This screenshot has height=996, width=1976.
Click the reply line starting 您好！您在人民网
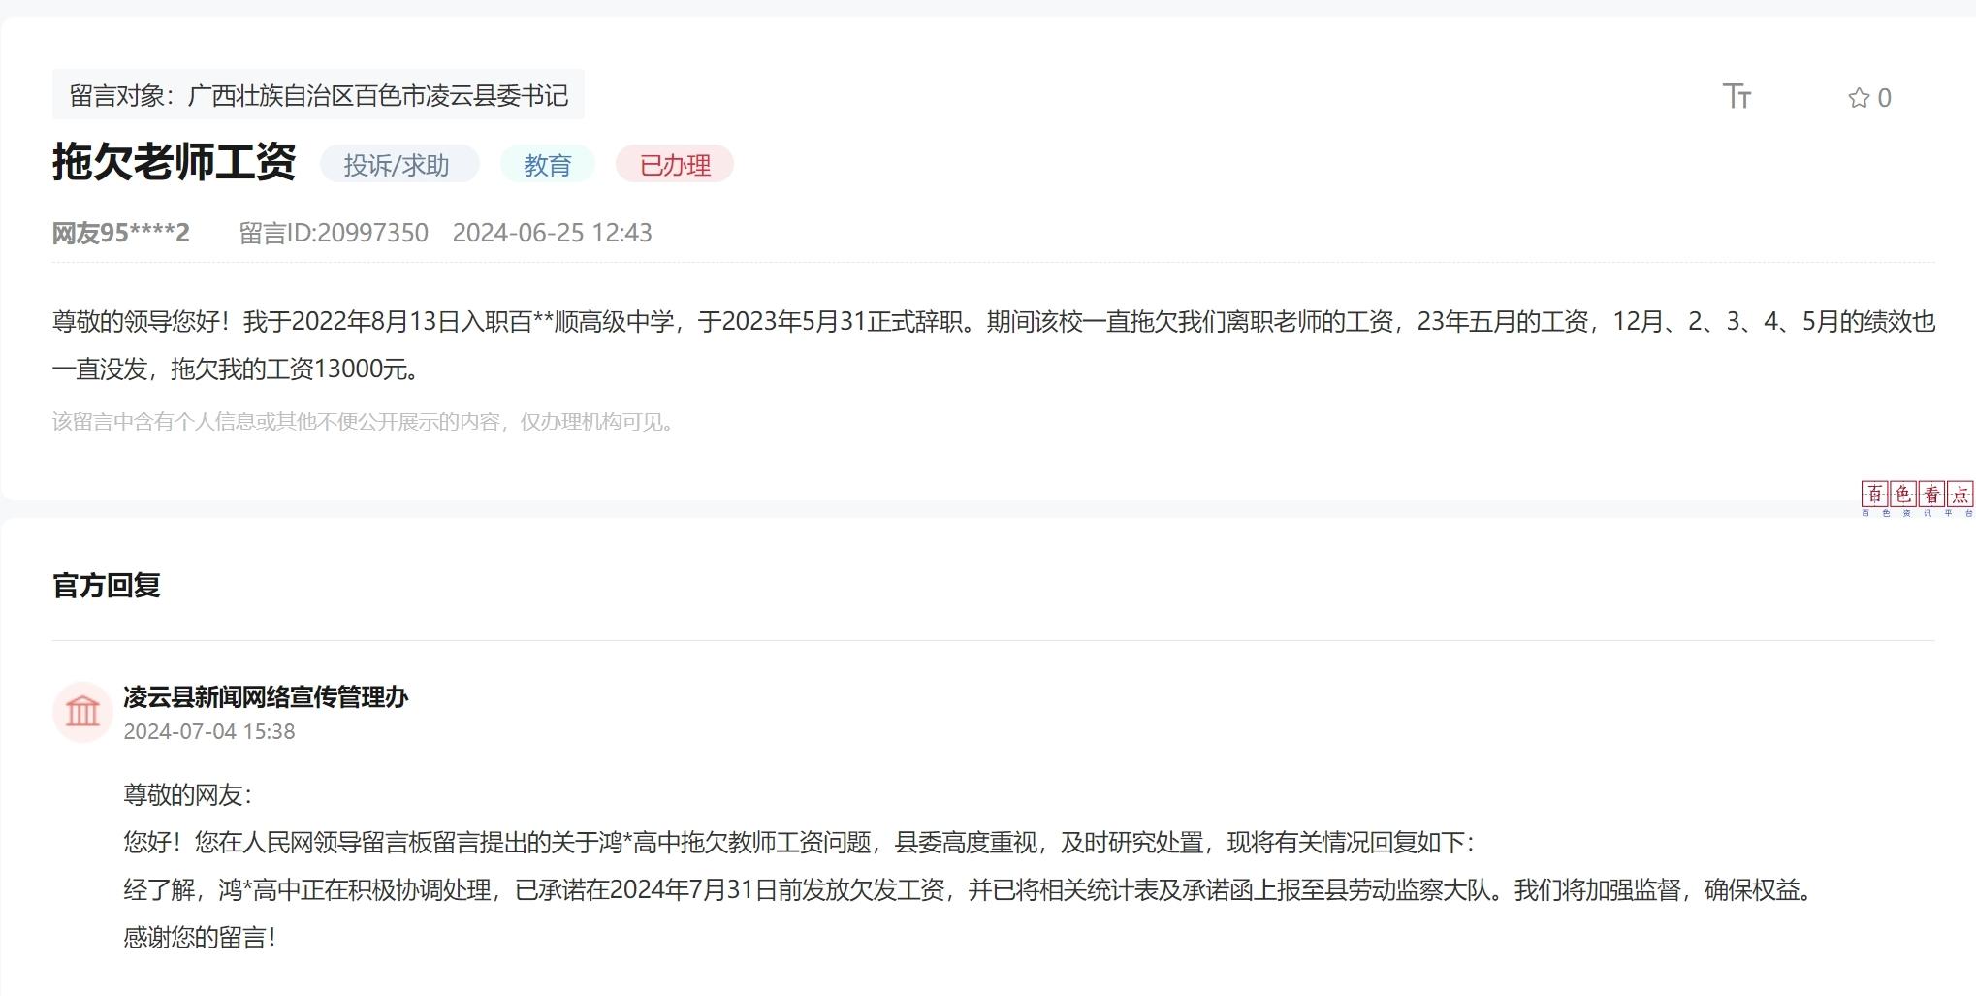pyautogui.click(x=800, y=843)
